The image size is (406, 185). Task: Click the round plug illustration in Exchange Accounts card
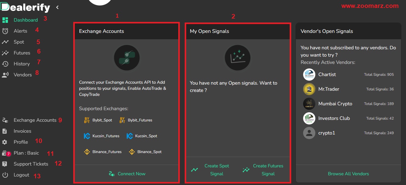coord(127,58)
